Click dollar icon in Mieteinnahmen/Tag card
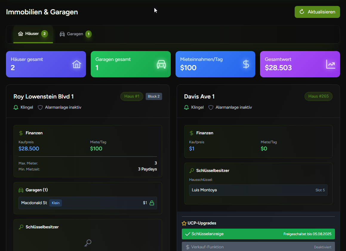This screenshot has height=251, width=346. point(246,64)
